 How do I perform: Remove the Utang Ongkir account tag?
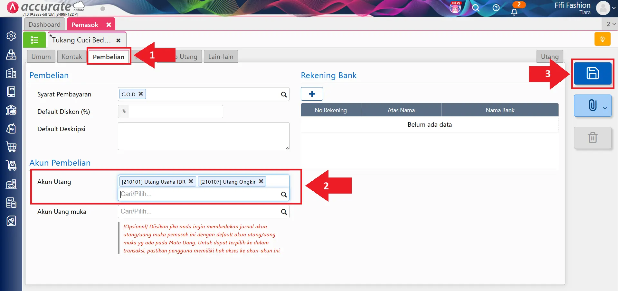(x=261, y=181)
